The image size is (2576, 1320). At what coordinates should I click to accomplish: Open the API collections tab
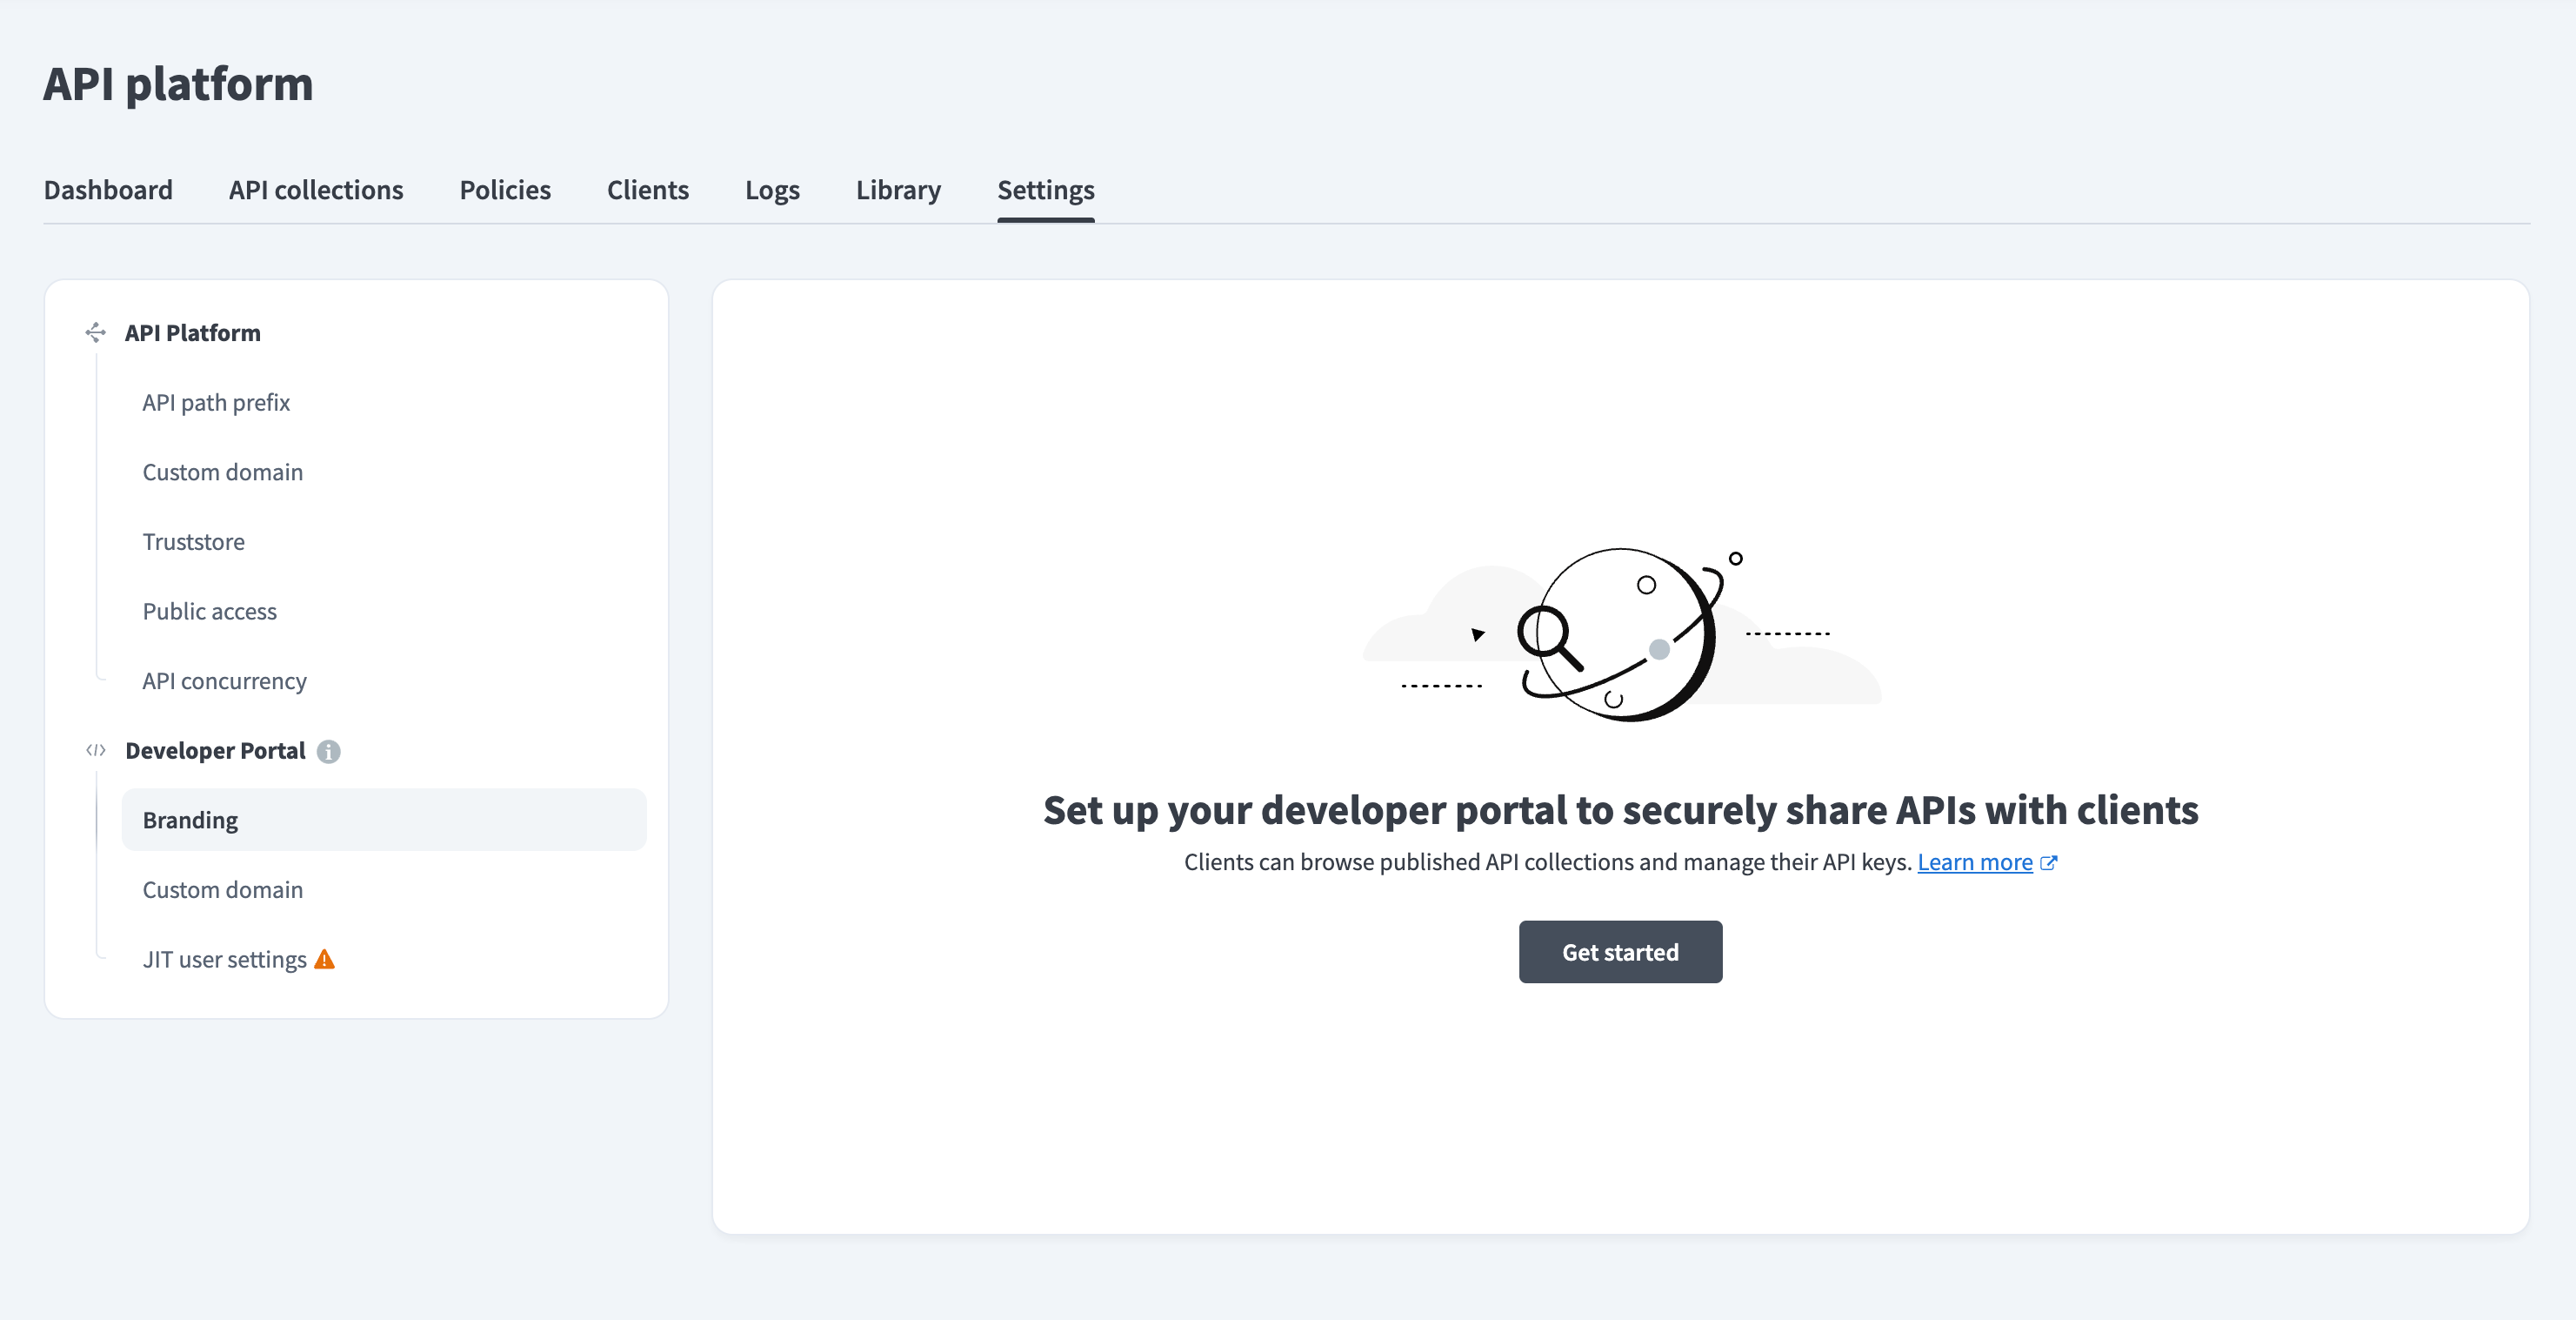click(315, 189)
